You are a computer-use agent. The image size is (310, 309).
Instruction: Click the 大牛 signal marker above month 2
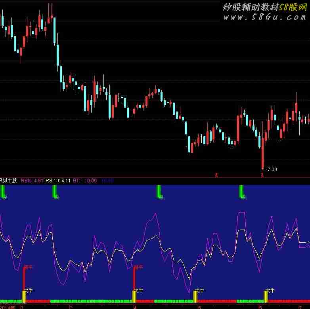28,290
